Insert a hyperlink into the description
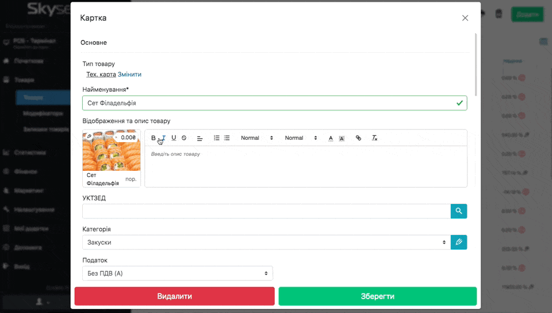The image size is (552, 313). click(358, 138)
